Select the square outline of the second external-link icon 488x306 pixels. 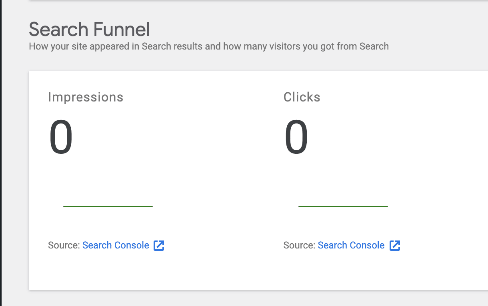(395, 245)
